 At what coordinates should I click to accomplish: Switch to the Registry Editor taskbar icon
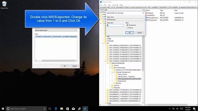pyautogui.click(x=85, y=109)
